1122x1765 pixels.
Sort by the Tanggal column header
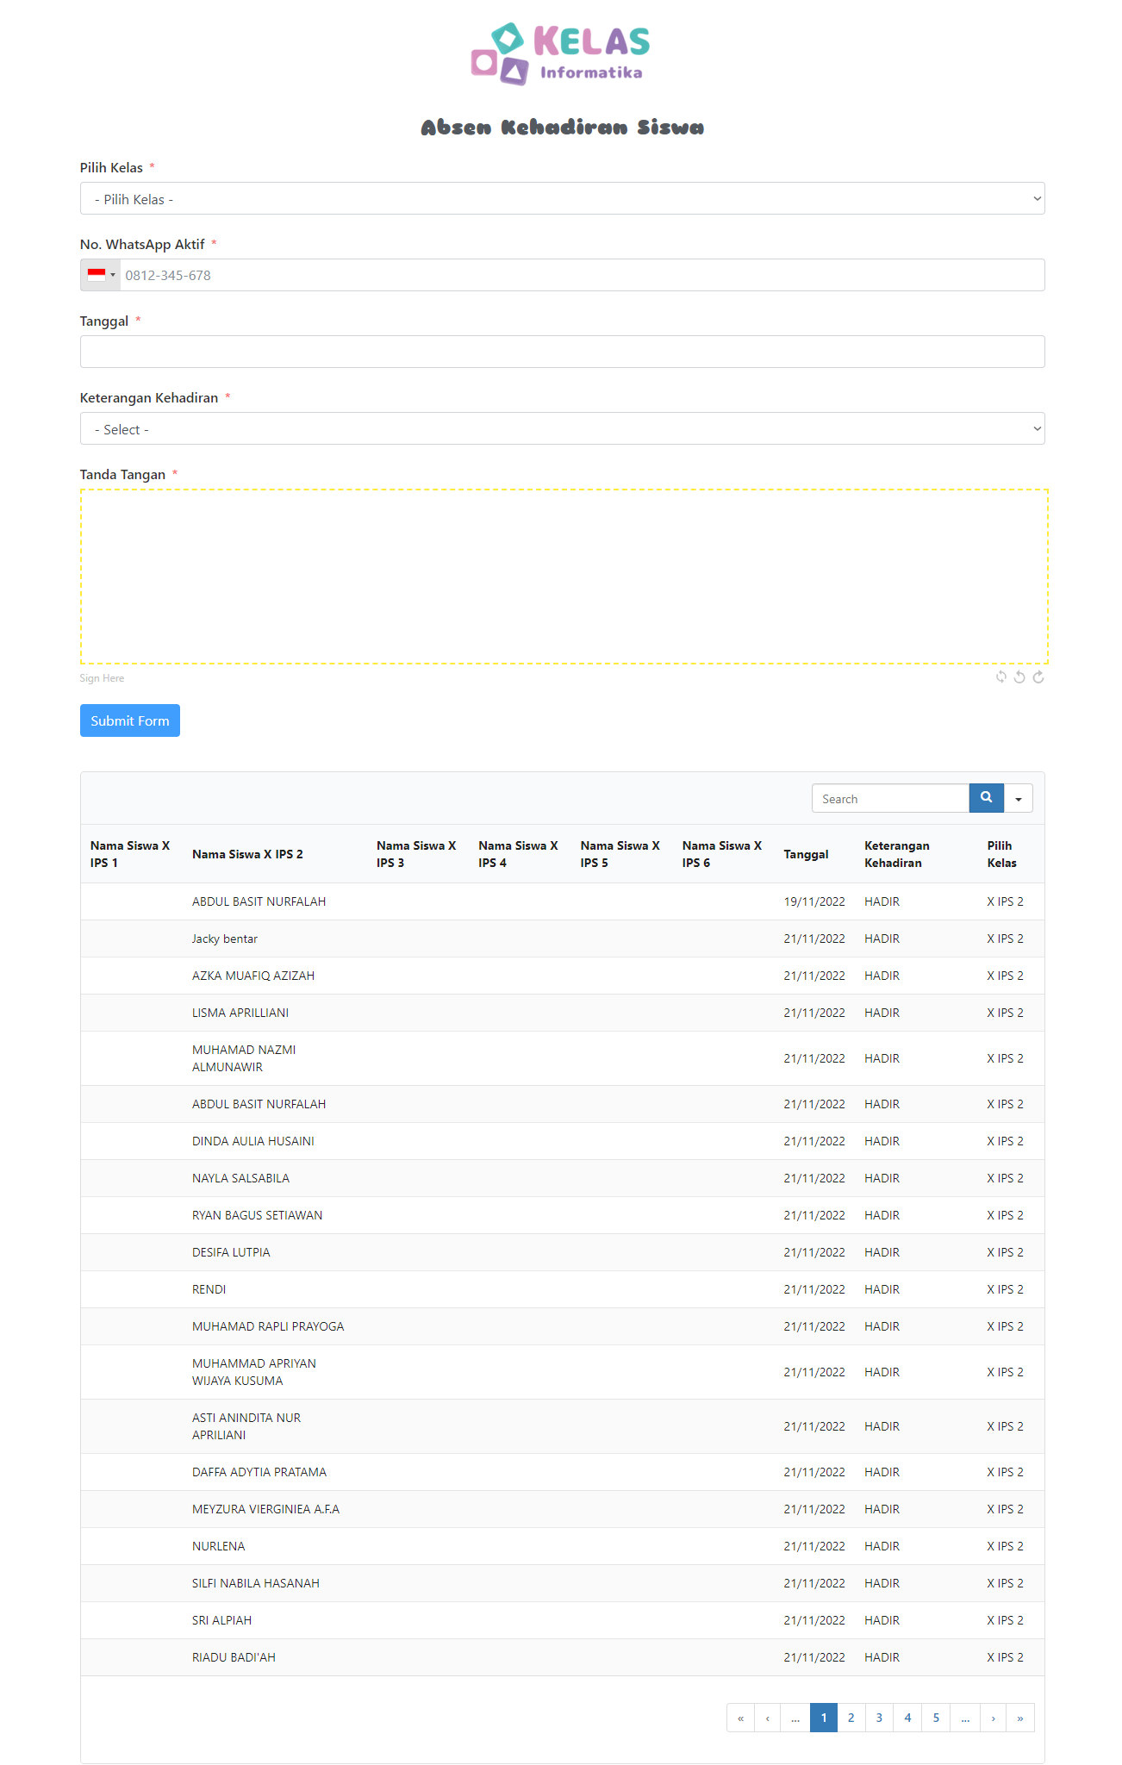806,854
